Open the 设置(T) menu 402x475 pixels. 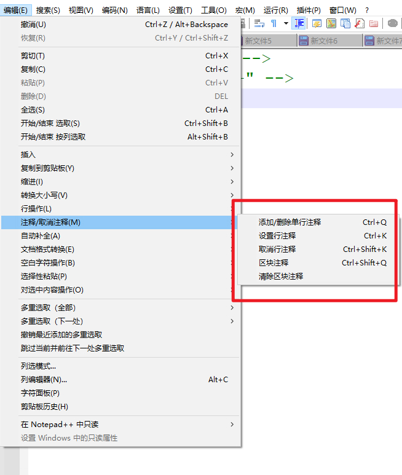coord(180,10)
